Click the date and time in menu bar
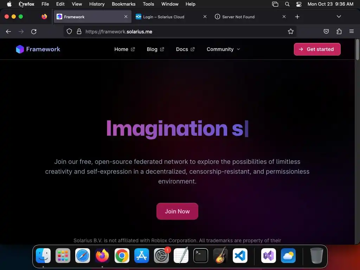 (x=330, y=4)
